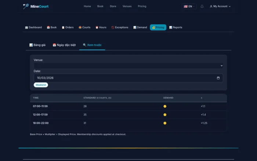
Task: Click yellow demand dot for 12:00-17:59
Action: point(165,115)
